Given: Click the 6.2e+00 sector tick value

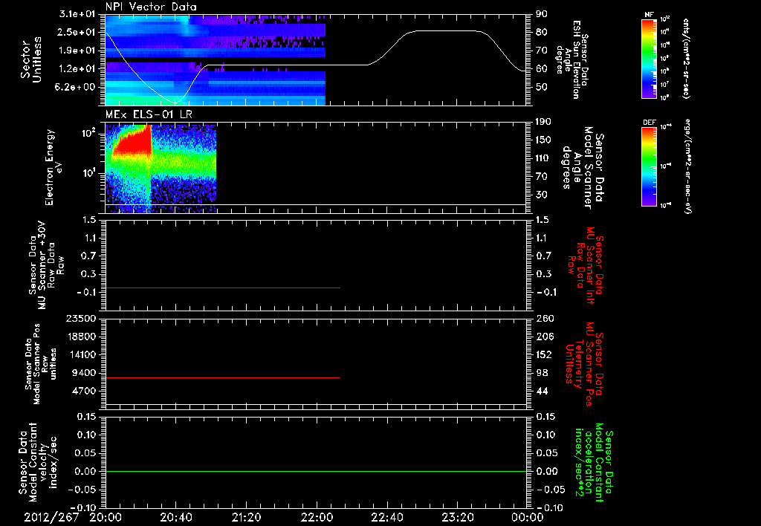Looking at the screenshot, I should point(77,87).
